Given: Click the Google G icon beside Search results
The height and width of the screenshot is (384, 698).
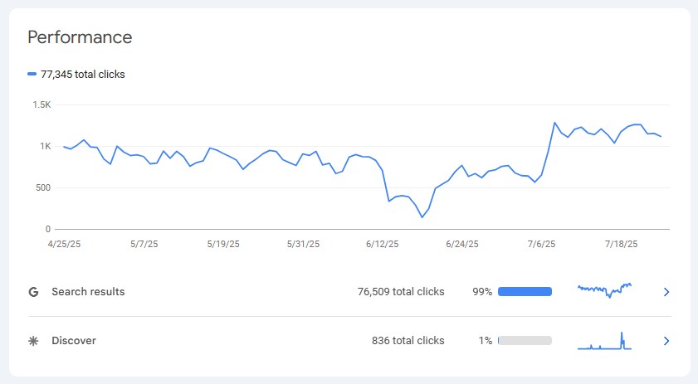Looking at the screenshot, I should tap(33, 292).
